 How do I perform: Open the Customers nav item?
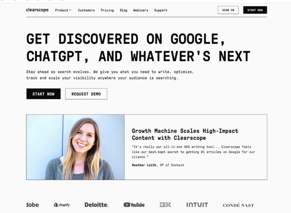86,10
